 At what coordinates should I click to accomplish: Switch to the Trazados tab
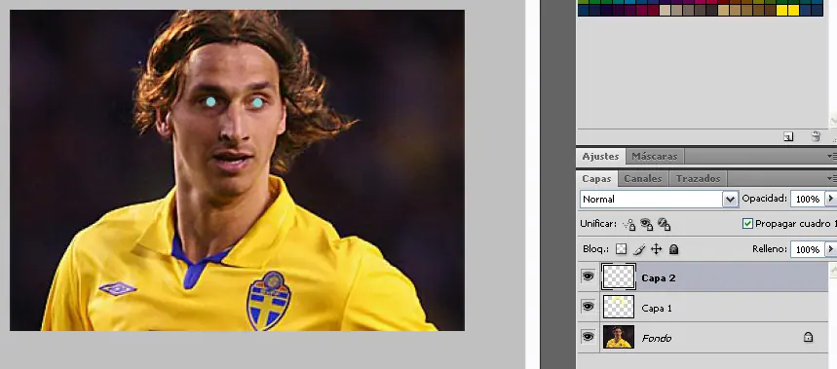coord(699,178)
